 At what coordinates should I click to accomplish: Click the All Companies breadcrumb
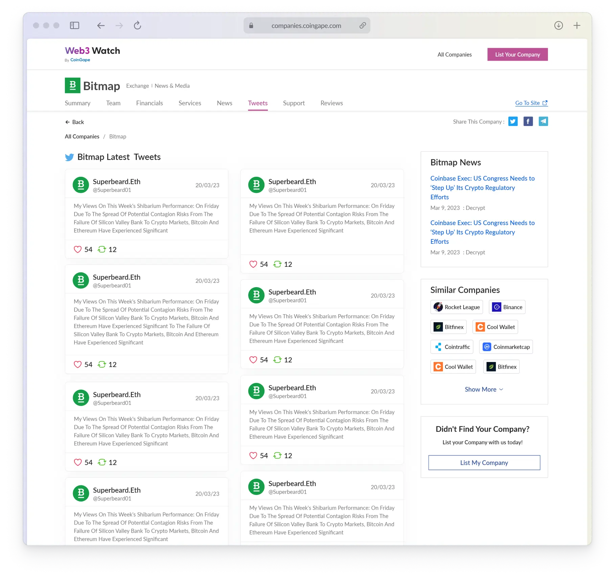(x=82, y=136)
